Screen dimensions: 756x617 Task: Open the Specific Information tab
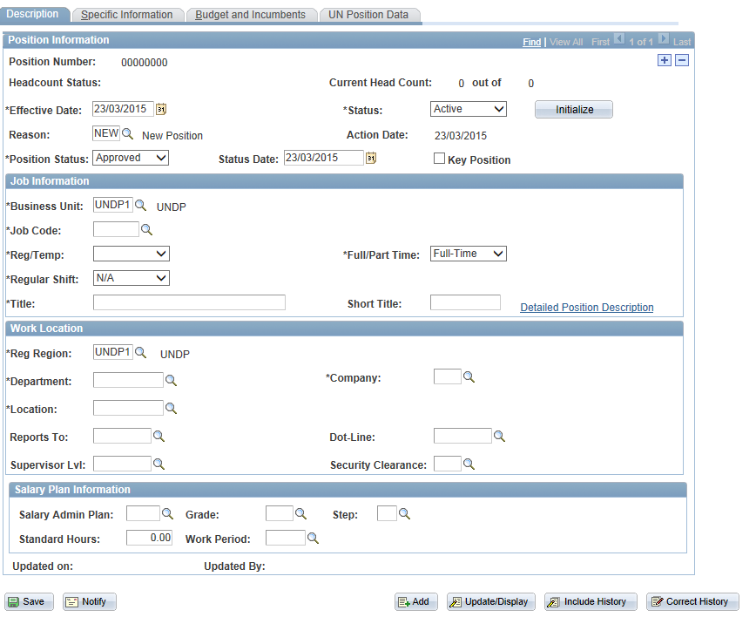[127, 15]
